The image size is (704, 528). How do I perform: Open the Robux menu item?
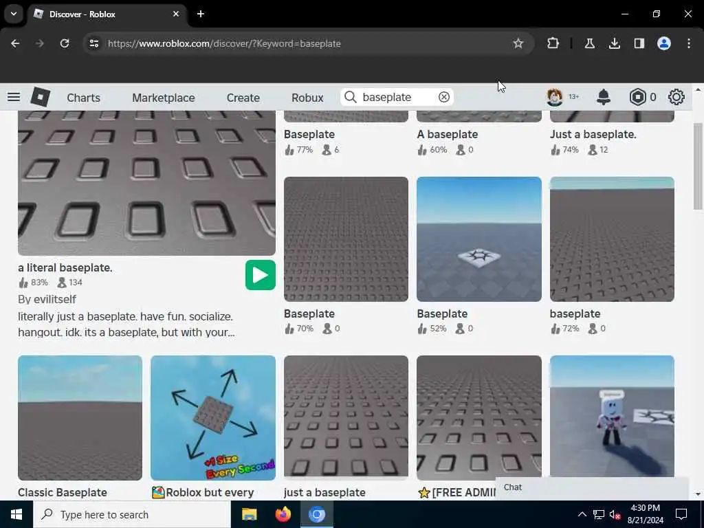pyautogui.click(x=307, y=98)
